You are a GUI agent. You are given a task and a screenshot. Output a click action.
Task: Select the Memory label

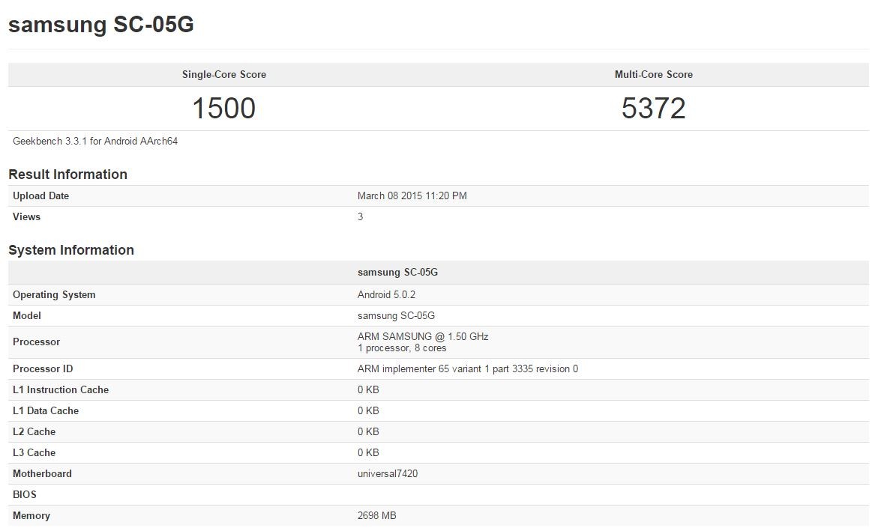click(x=31, y=515)
